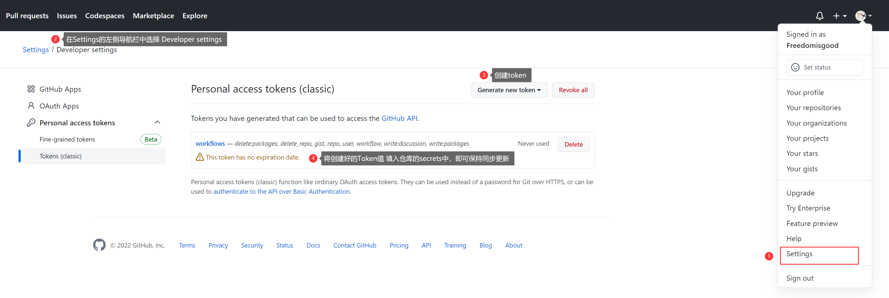Viewport: 889px width, 298px height.
Task: Open the Contact GitHub footer link
Action: pos(354,245)
